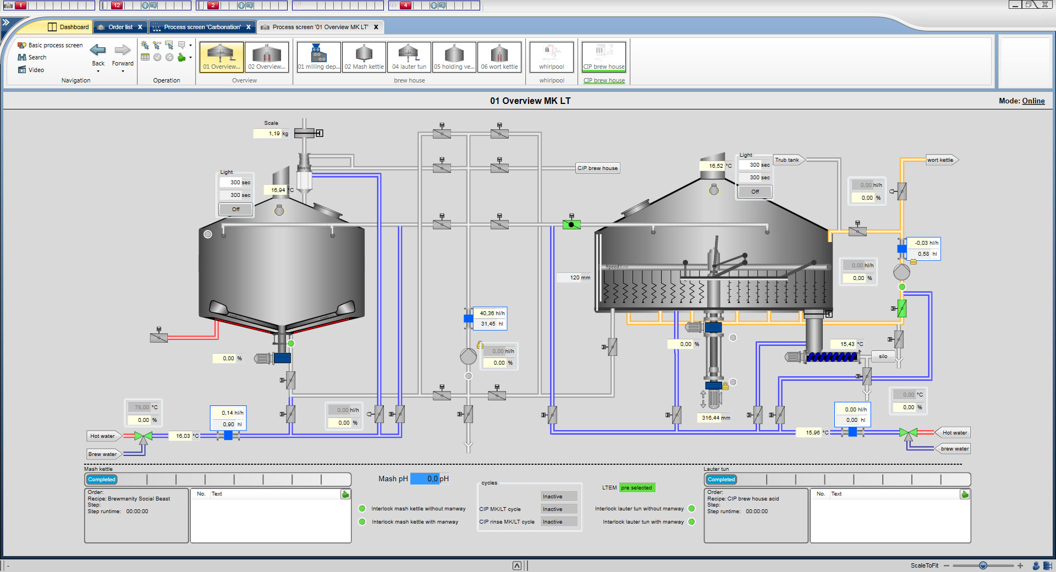Expand the Forward button dropdown arrow

(x=123, y=71)
